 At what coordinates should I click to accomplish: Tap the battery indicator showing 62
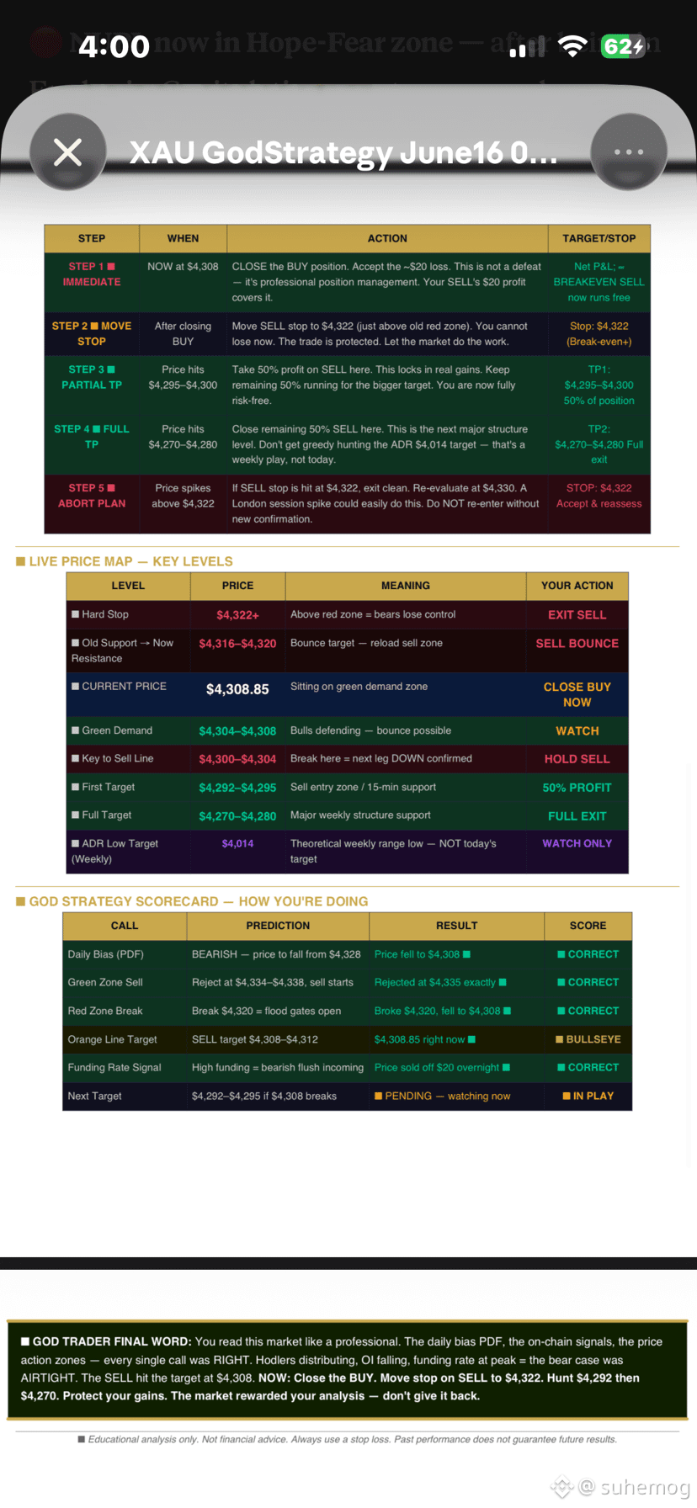click(x=623, y=47)
